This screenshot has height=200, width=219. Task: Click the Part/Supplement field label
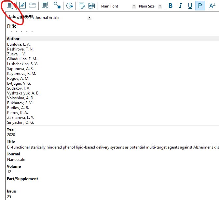(22, 179)
